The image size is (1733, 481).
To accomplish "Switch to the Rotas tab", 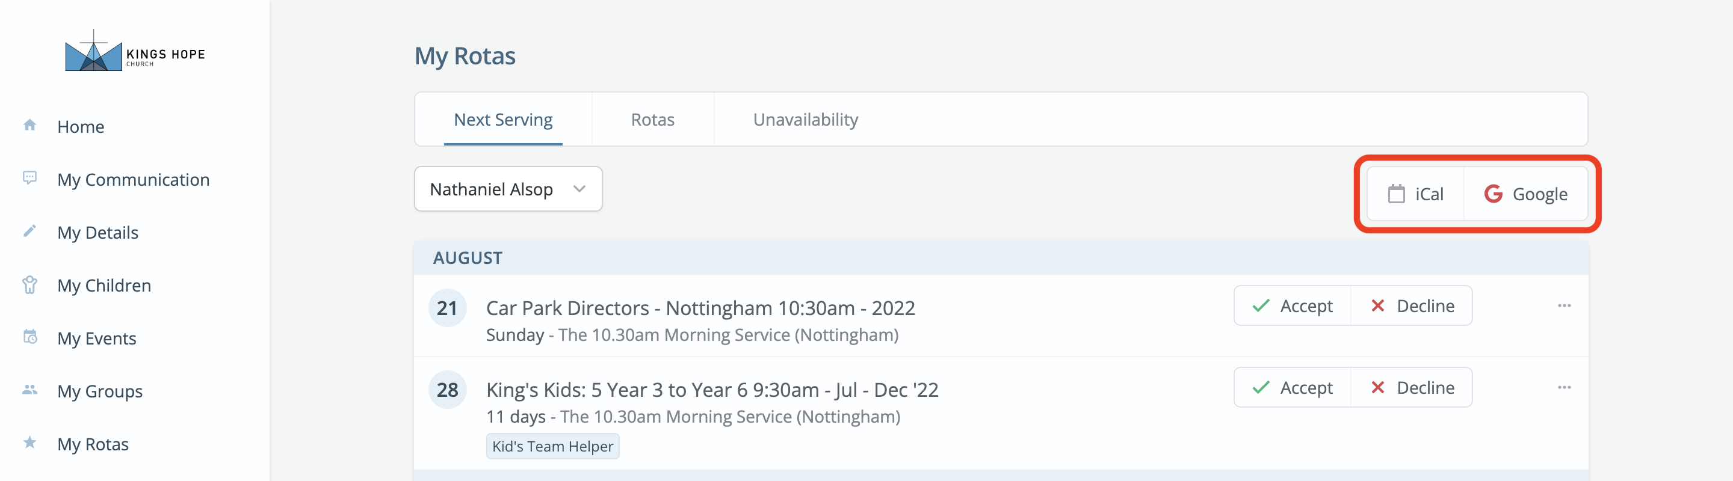I will (x=652, y=120).
